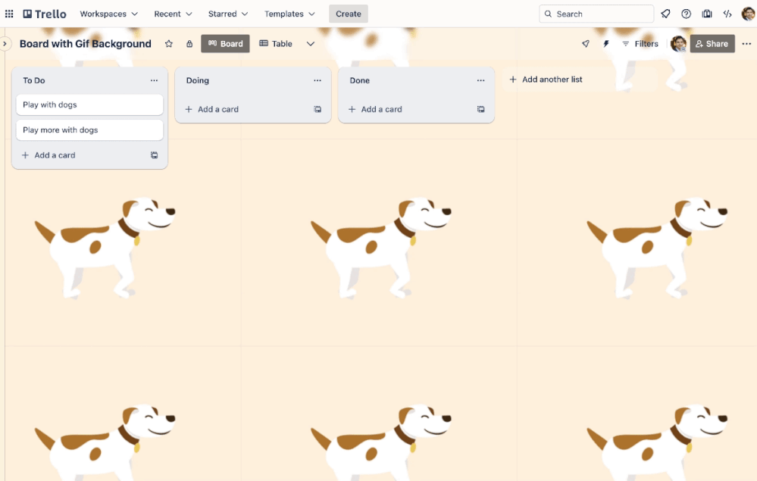Click the Doing list title
The height and width of the screenshot is (481, 757).
tap(198, 80)
